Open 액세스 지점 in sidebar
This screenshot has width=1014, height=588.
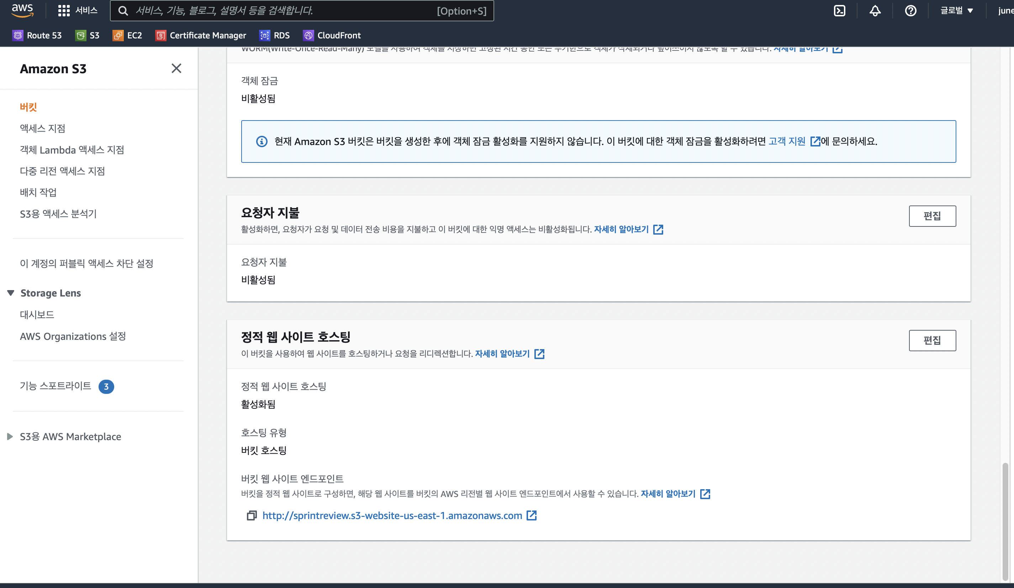tap(42, 128)
